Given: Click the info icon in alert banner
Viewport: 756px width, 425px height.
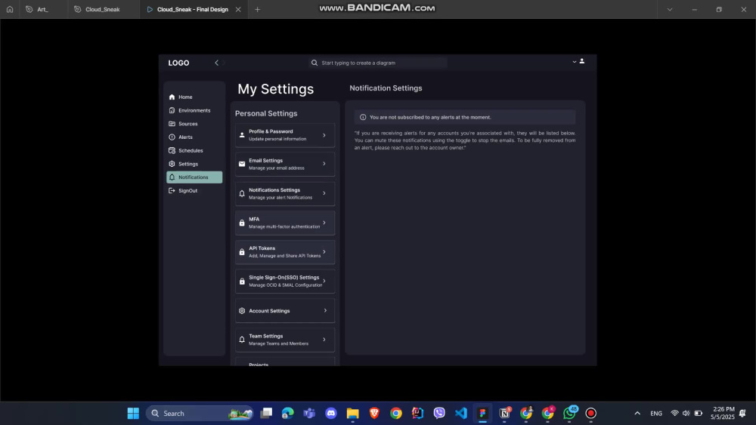Looking at the screenshot, I should pyautogui.click(x=363, y=117).
